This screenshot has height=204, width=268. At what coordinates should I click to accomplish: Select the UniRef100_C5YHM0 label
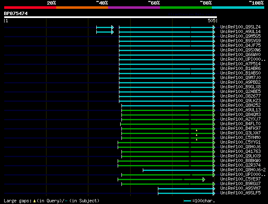[x=240, y=138]
